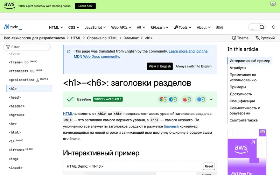This screenshot has height=175, width=280.
Task: Open the HTML dropdown menu
Action: click(56, 27)
